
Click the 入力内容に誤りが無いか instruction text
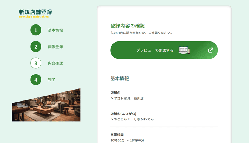click(x=141, y=33)
